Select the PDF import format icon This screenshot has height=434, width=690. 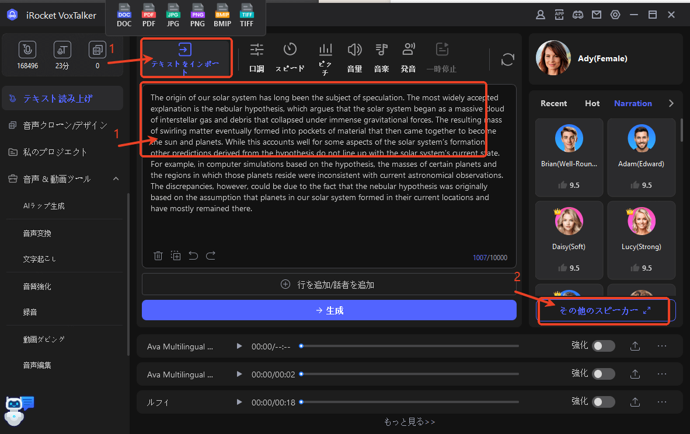[149, 16]
